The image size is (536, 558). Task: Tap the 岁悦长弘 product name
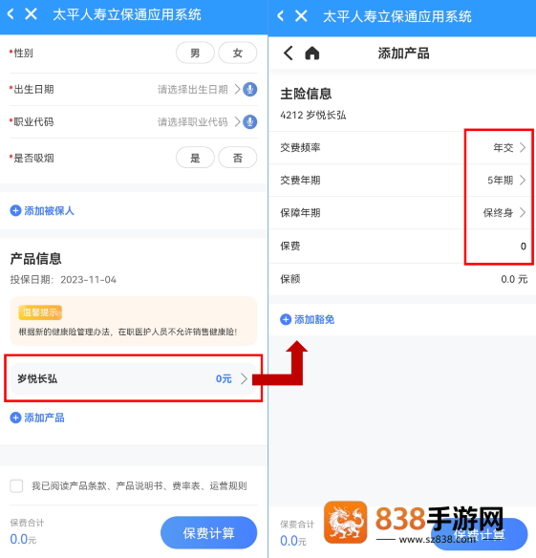click(37, 378)
